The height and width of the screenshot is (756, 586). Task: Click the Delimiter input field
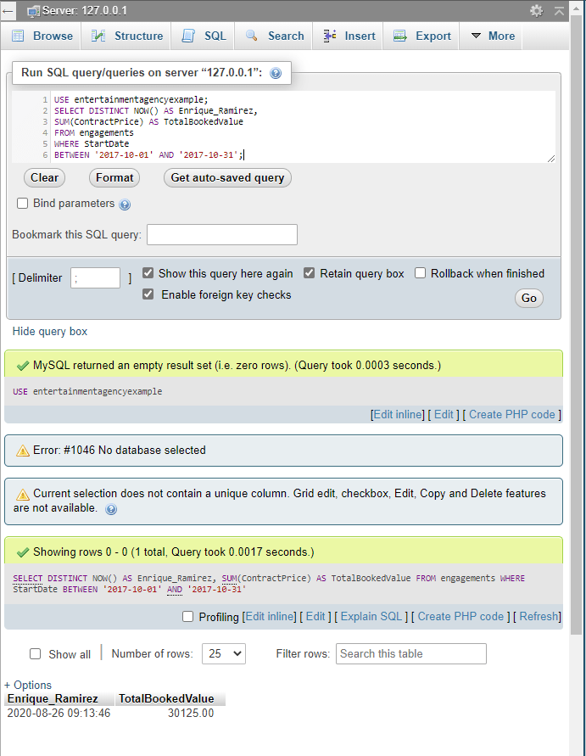[96, 277]
